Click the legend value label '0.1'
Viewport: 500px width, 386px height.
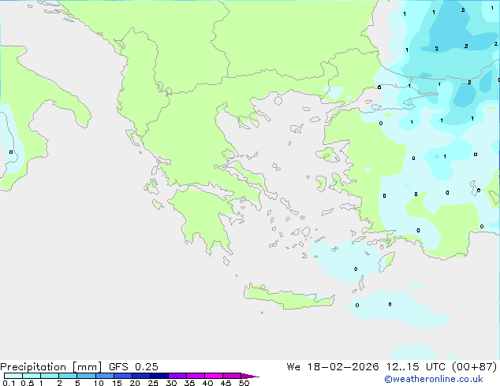[9, 383]
